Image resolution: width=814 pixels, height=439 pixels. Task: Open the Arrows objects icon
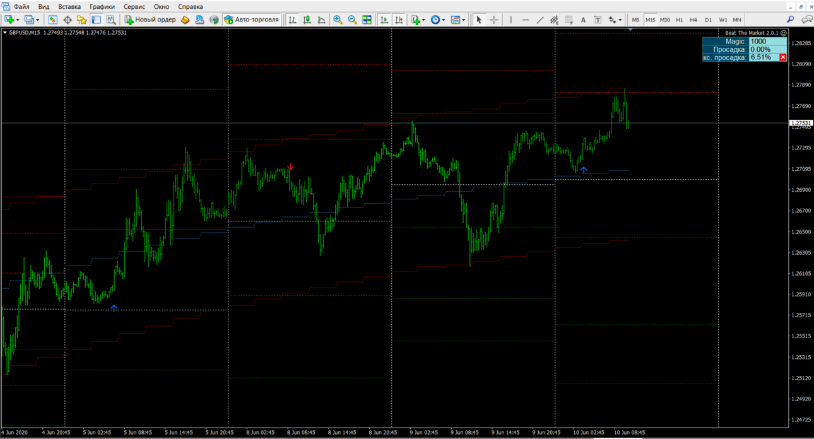611,20
